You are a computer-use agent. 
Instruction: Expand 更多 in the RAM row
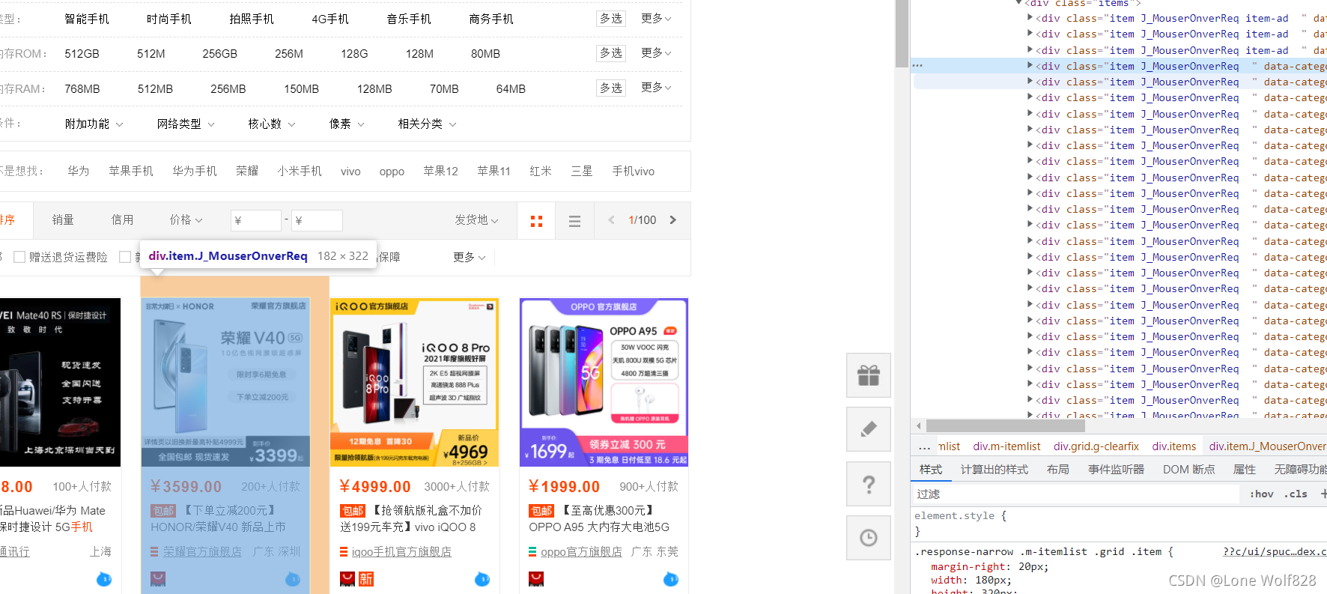tap(656, 87)
